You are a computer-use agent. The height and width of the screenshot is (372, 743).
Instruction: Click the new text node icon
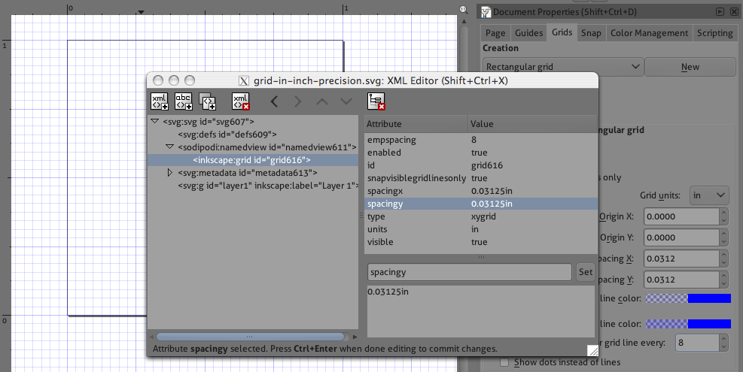(x=184, y=101)
